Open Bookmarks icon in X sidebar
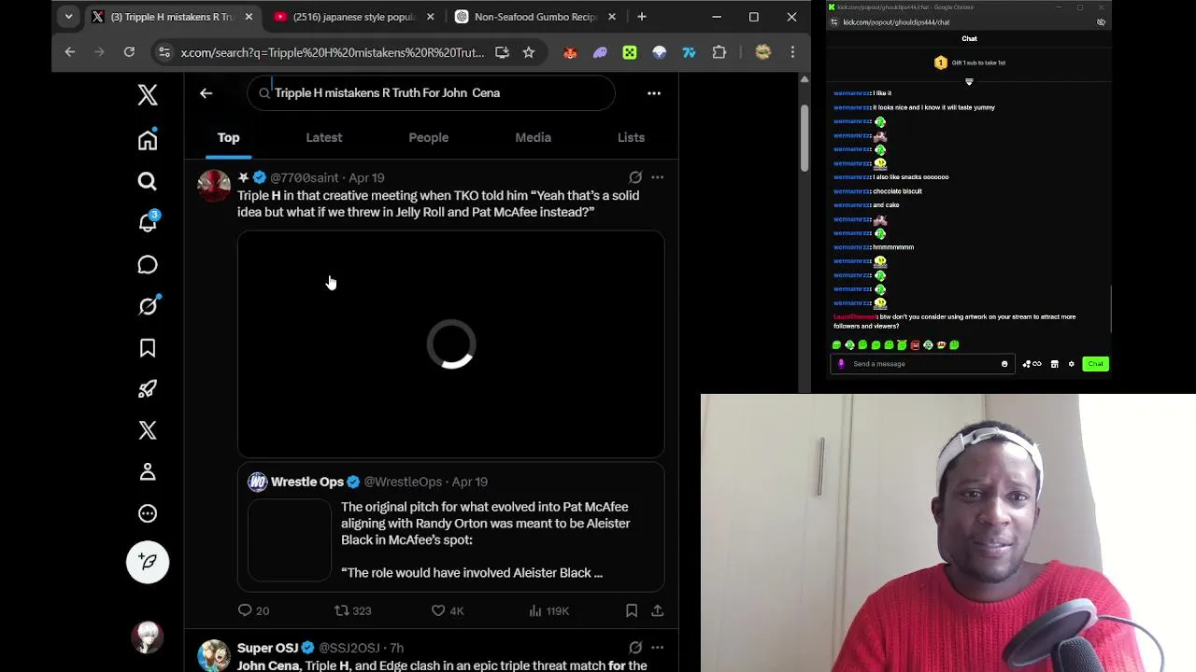This screenshot has height=672, width=1196. coord(148,348)
